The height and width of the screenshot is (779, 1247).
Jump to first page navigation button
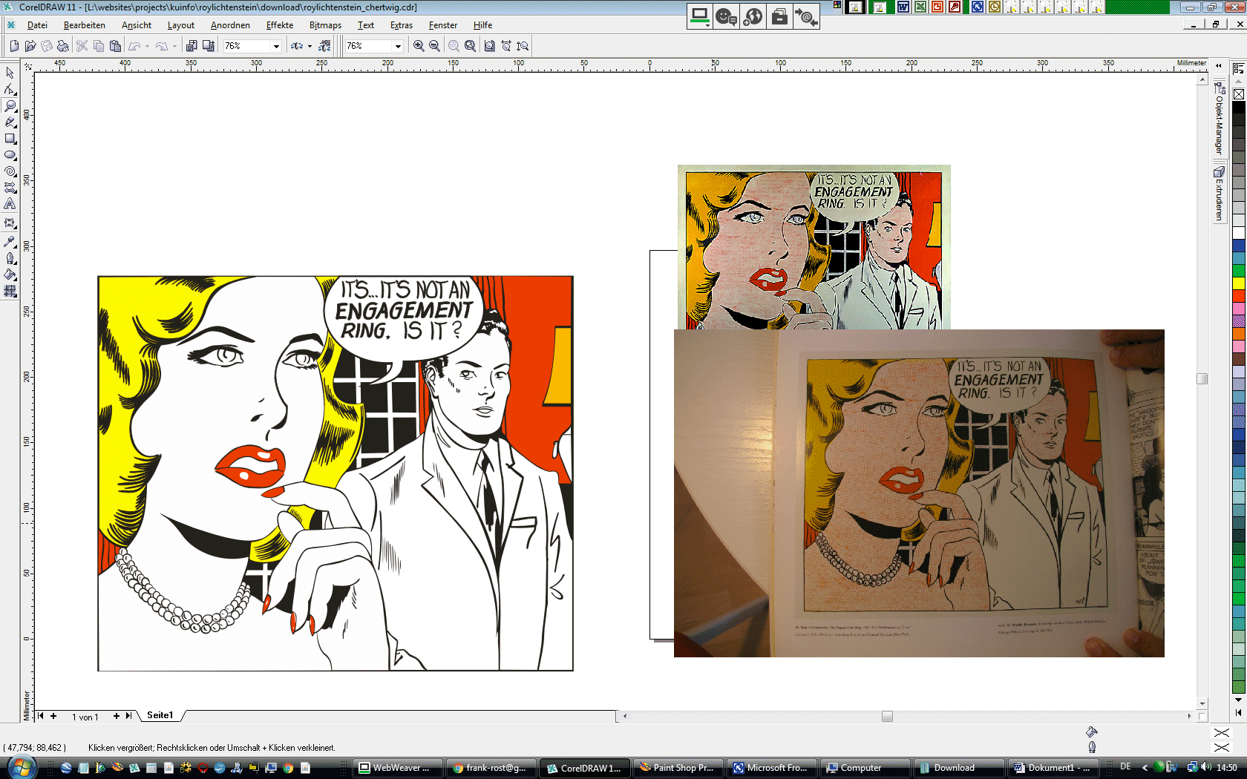tap(41, 716)
